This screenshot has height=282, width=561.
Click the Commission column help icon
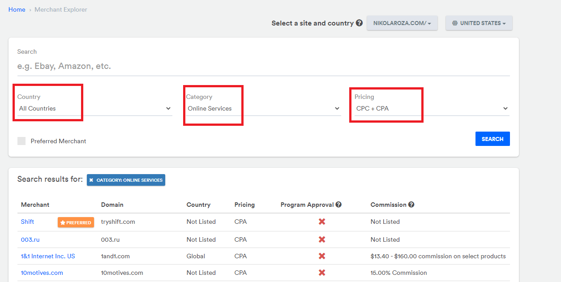411,205
